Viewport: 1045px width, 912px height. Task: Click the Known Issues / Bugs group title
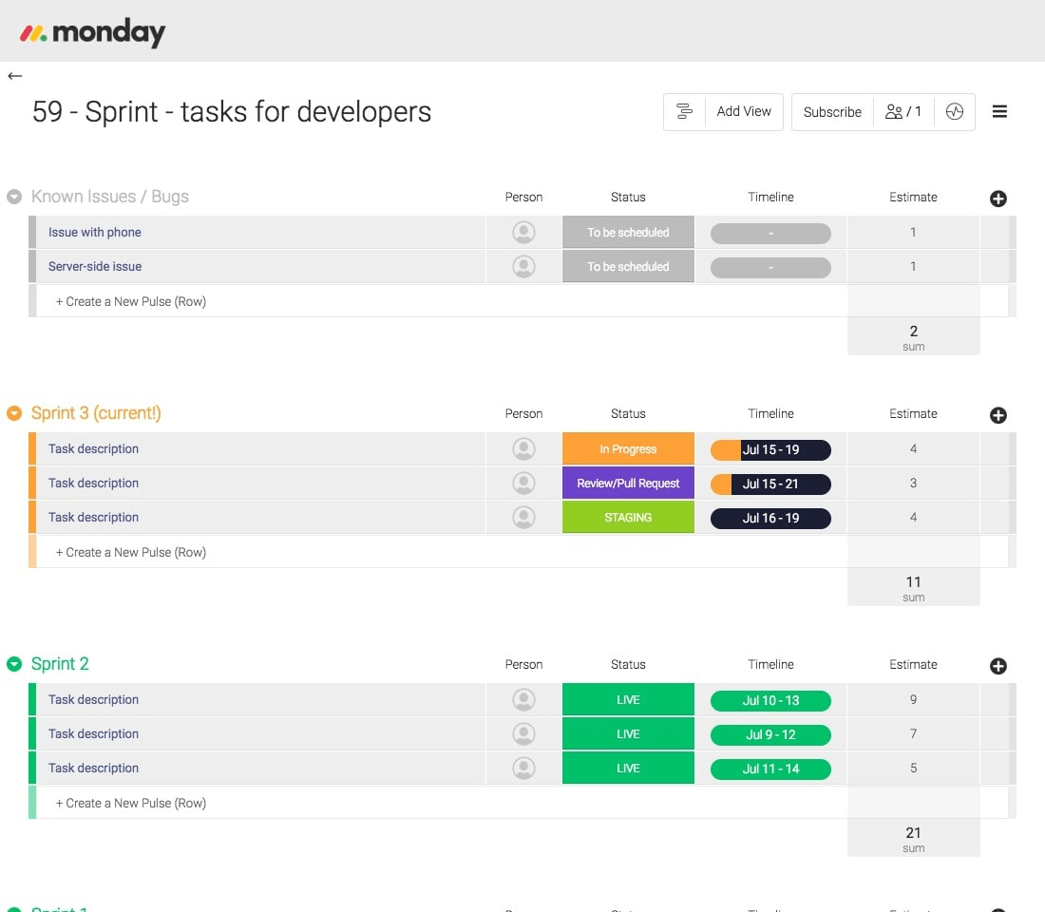[110, 197]
